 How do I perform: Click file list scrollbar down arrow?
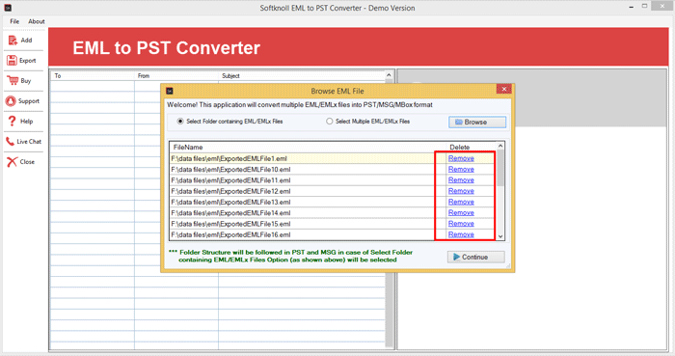tap(500, 236)
